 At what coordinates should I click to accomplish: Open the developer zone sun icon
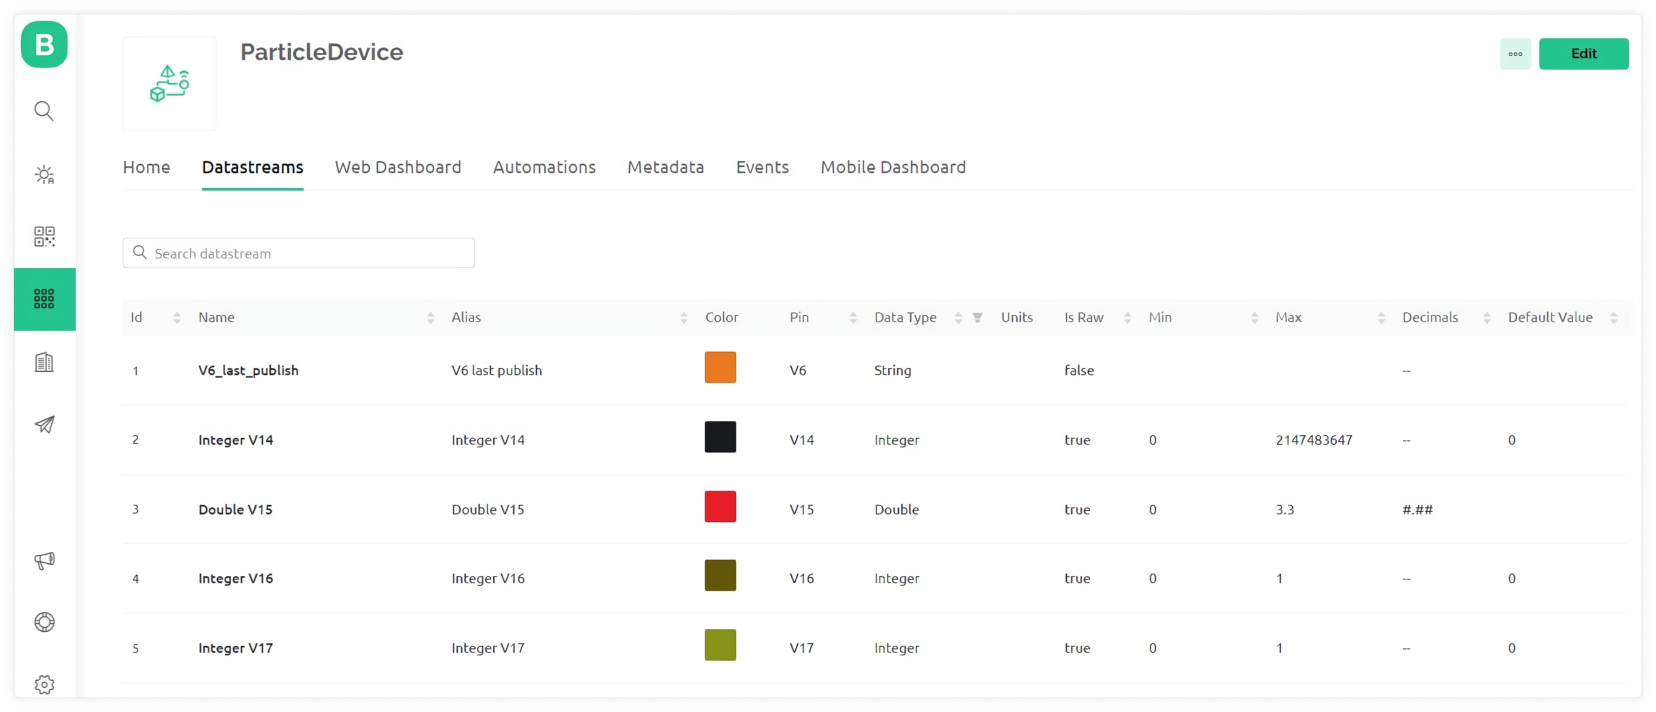tap(44, 175)
